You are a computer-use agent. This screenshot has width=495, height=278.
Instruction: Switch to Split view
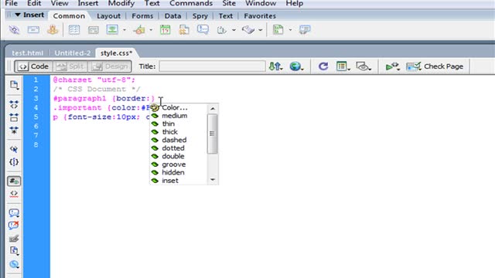click(71, 66)
